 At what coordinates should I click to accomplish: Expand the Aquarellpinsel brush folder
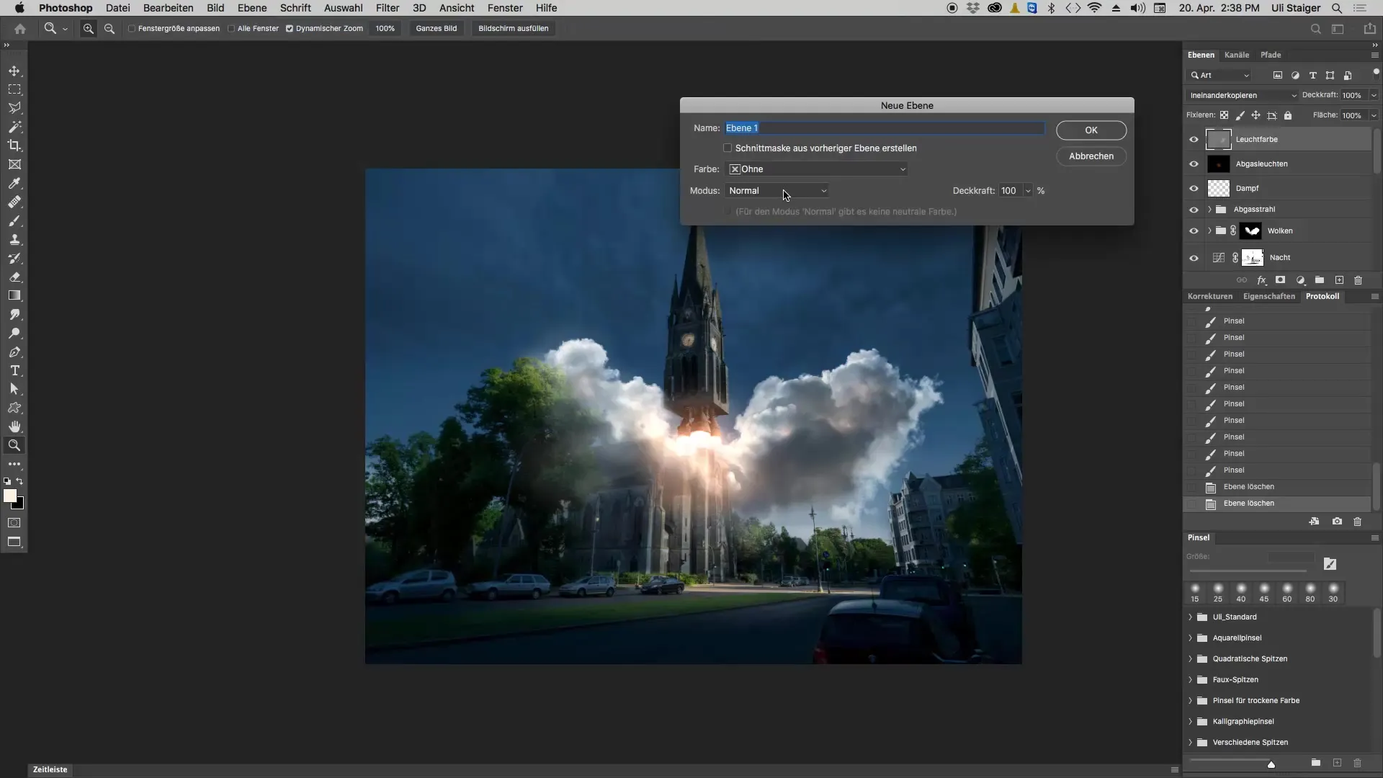coord(1190,638)
